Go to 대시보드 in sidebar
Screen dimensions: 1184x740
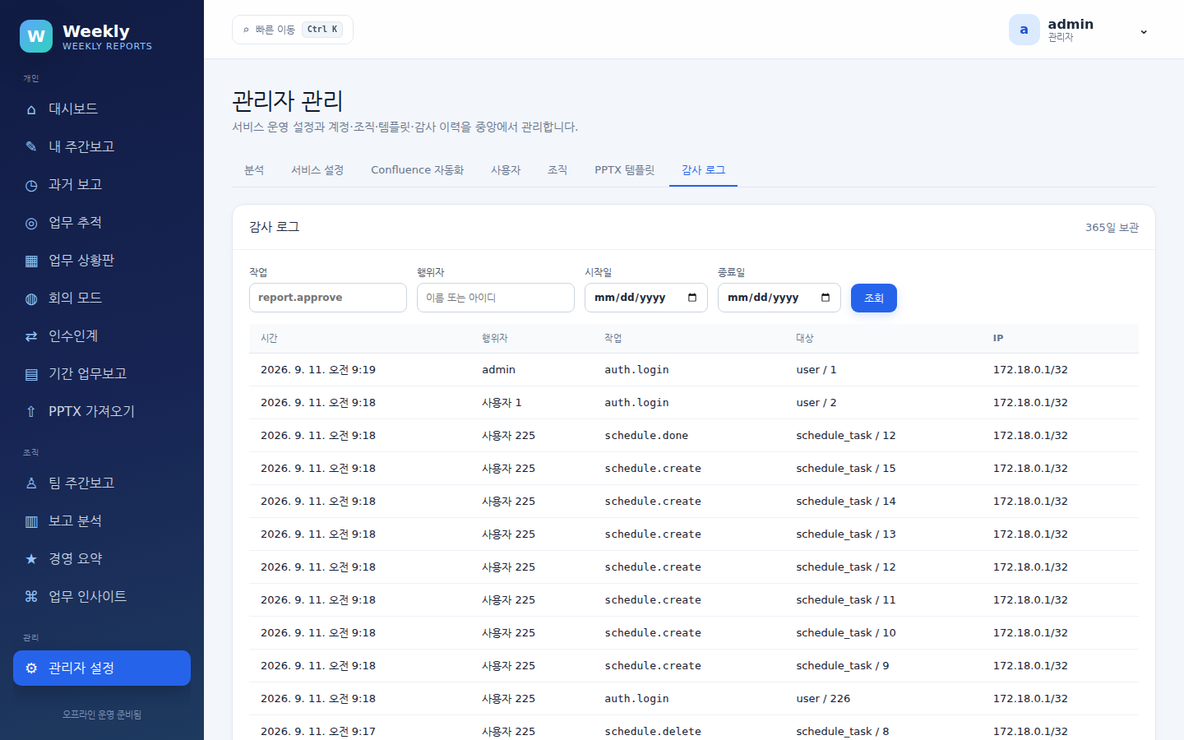[102, 109]
